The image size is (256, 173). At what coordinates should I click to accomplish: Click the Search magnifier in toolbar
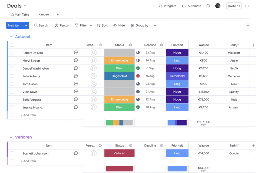pos(36,25)
